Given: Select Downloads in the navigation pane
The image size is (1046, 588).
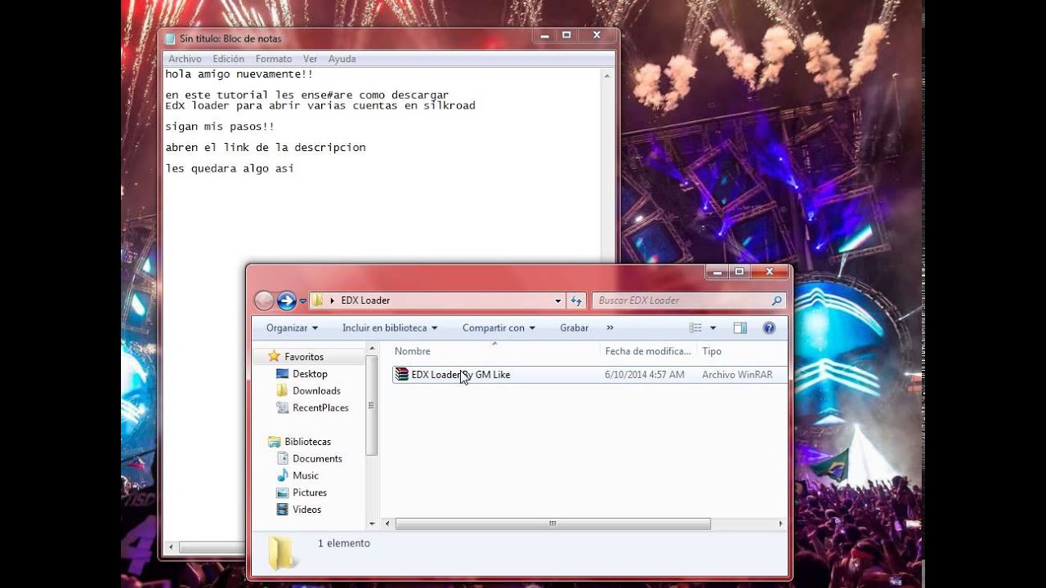Looking at the screenshot, I should [x=316, y=391].
